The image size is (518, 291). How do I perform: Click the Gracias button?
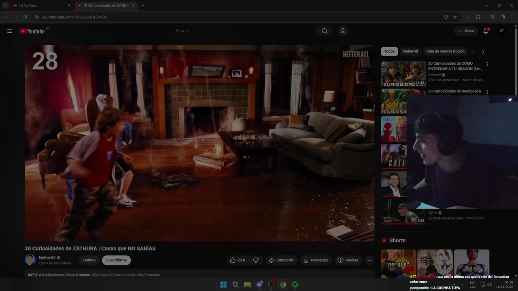348,260
